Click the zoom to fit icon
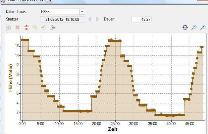208x134 pixels. [x=185, y=27]
